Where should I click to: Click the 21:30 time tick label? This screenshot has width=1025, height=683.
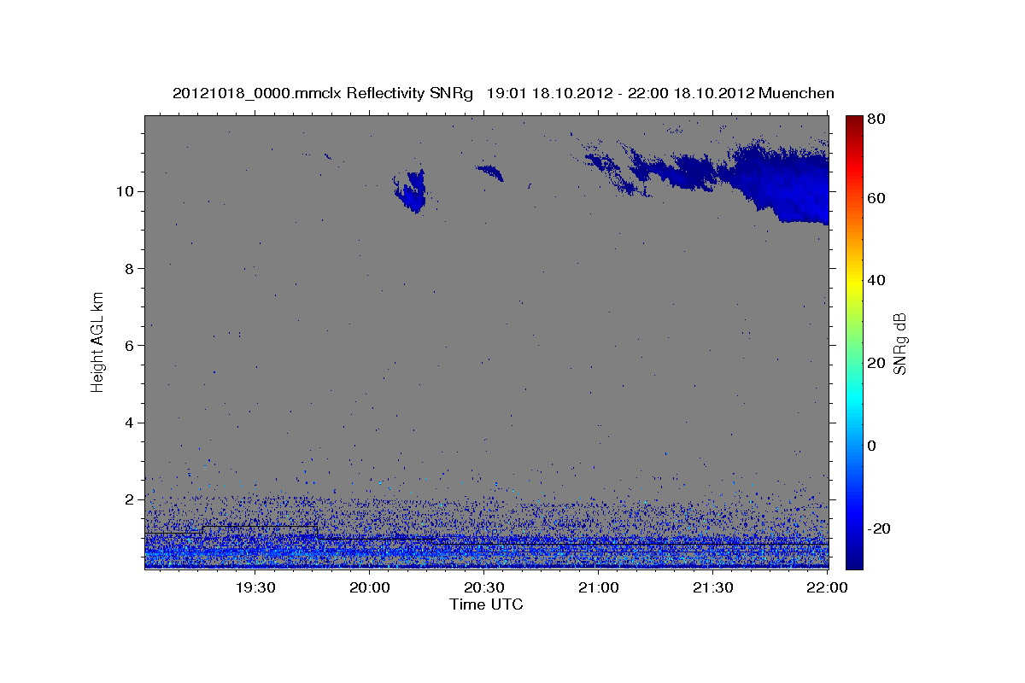(713, 588)
